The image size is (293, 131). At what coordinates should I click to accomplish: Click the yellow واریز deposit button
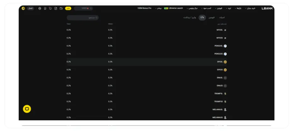pos(68,8)
